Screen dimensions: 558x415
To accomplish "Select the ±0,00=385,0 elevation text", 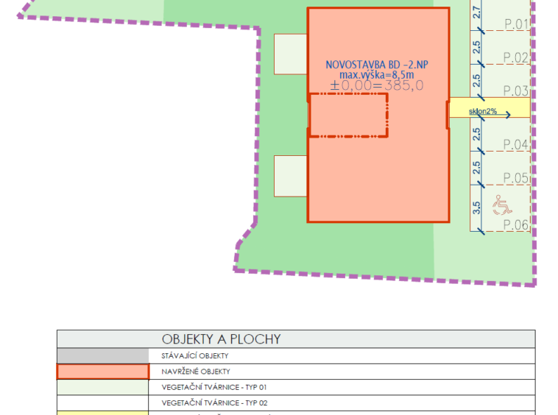I will coord(376,85).
